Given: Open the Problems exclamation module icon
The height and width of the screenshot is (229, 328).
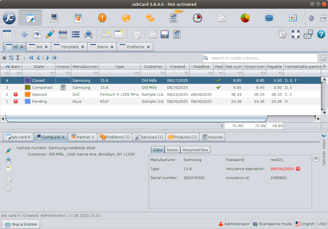Looking at the screenshot, I should pyautogui.click(x=102, y=18).
